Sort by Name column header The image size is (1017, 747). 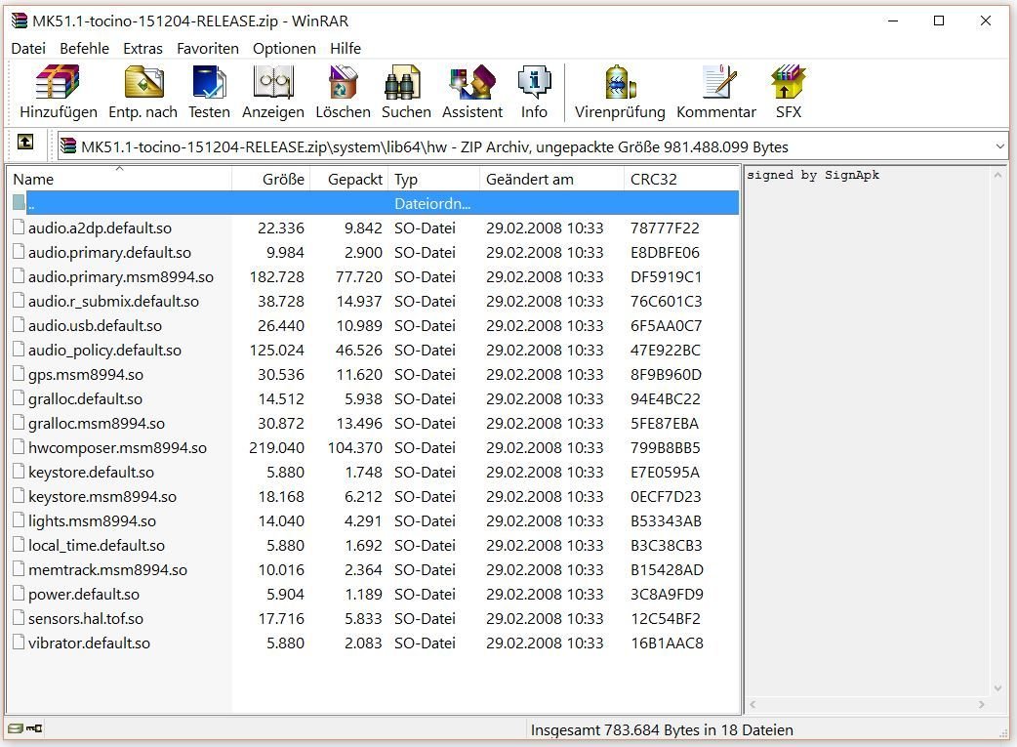click(119, 179)
